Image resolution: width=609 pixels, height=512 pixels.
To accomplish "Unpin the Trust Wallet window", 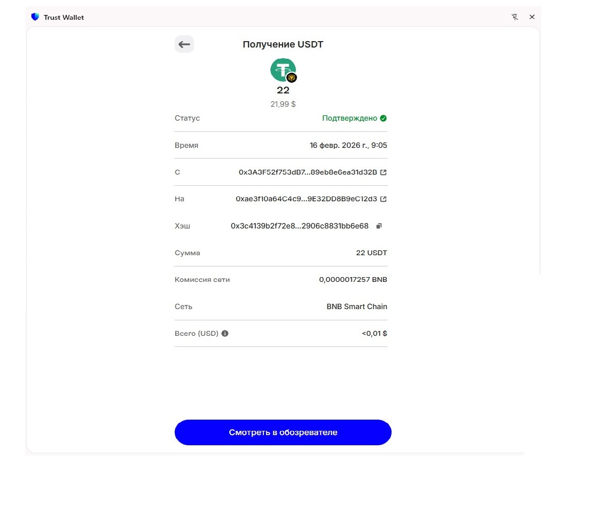I will click(514, 17).
